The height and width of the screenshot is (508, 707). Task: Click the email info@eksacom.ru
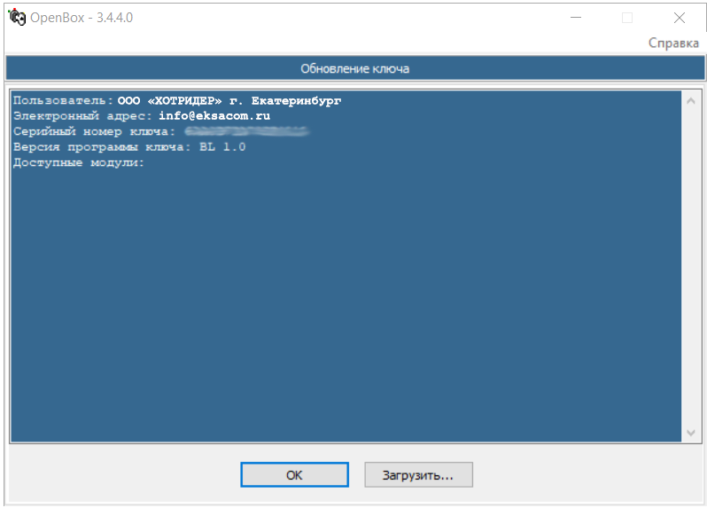[x=214, y=116]
